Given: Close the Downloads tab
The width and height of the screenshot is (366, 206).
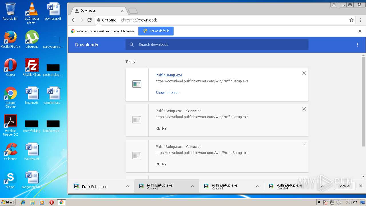Looking at the screenshot, I should tap(122, 11).
